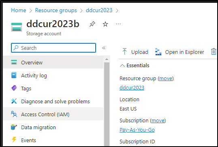
Task: Collapse the Essentials section
Action: 122,66
